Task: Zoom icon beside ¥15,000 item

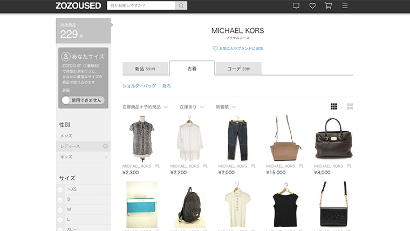Action: tap(301, 166)
